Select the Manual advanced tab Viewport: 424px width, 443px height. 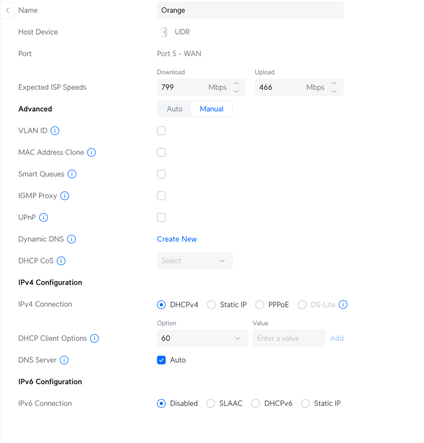tap(211, 109)
